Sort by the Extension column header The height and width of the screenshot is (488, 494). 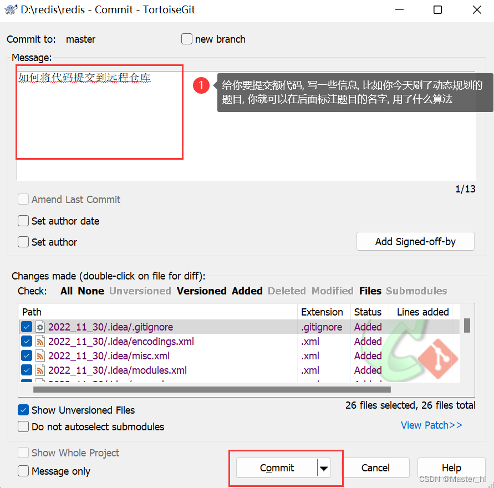pos(324,312)
